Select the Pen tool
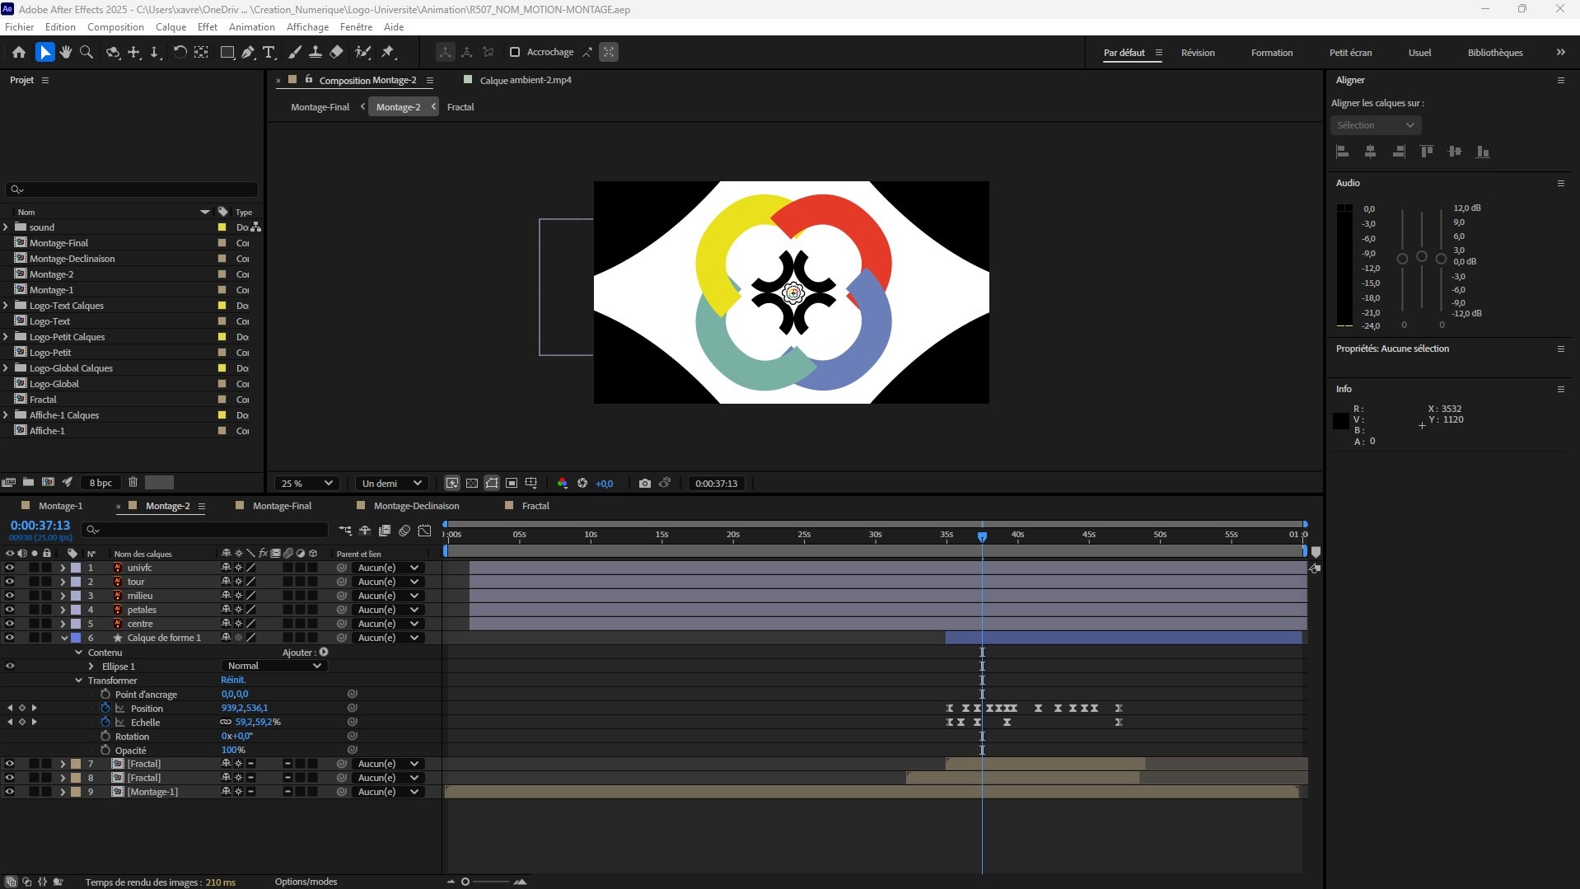This screenshot has width=1580, height=889. tap(248, 52)
